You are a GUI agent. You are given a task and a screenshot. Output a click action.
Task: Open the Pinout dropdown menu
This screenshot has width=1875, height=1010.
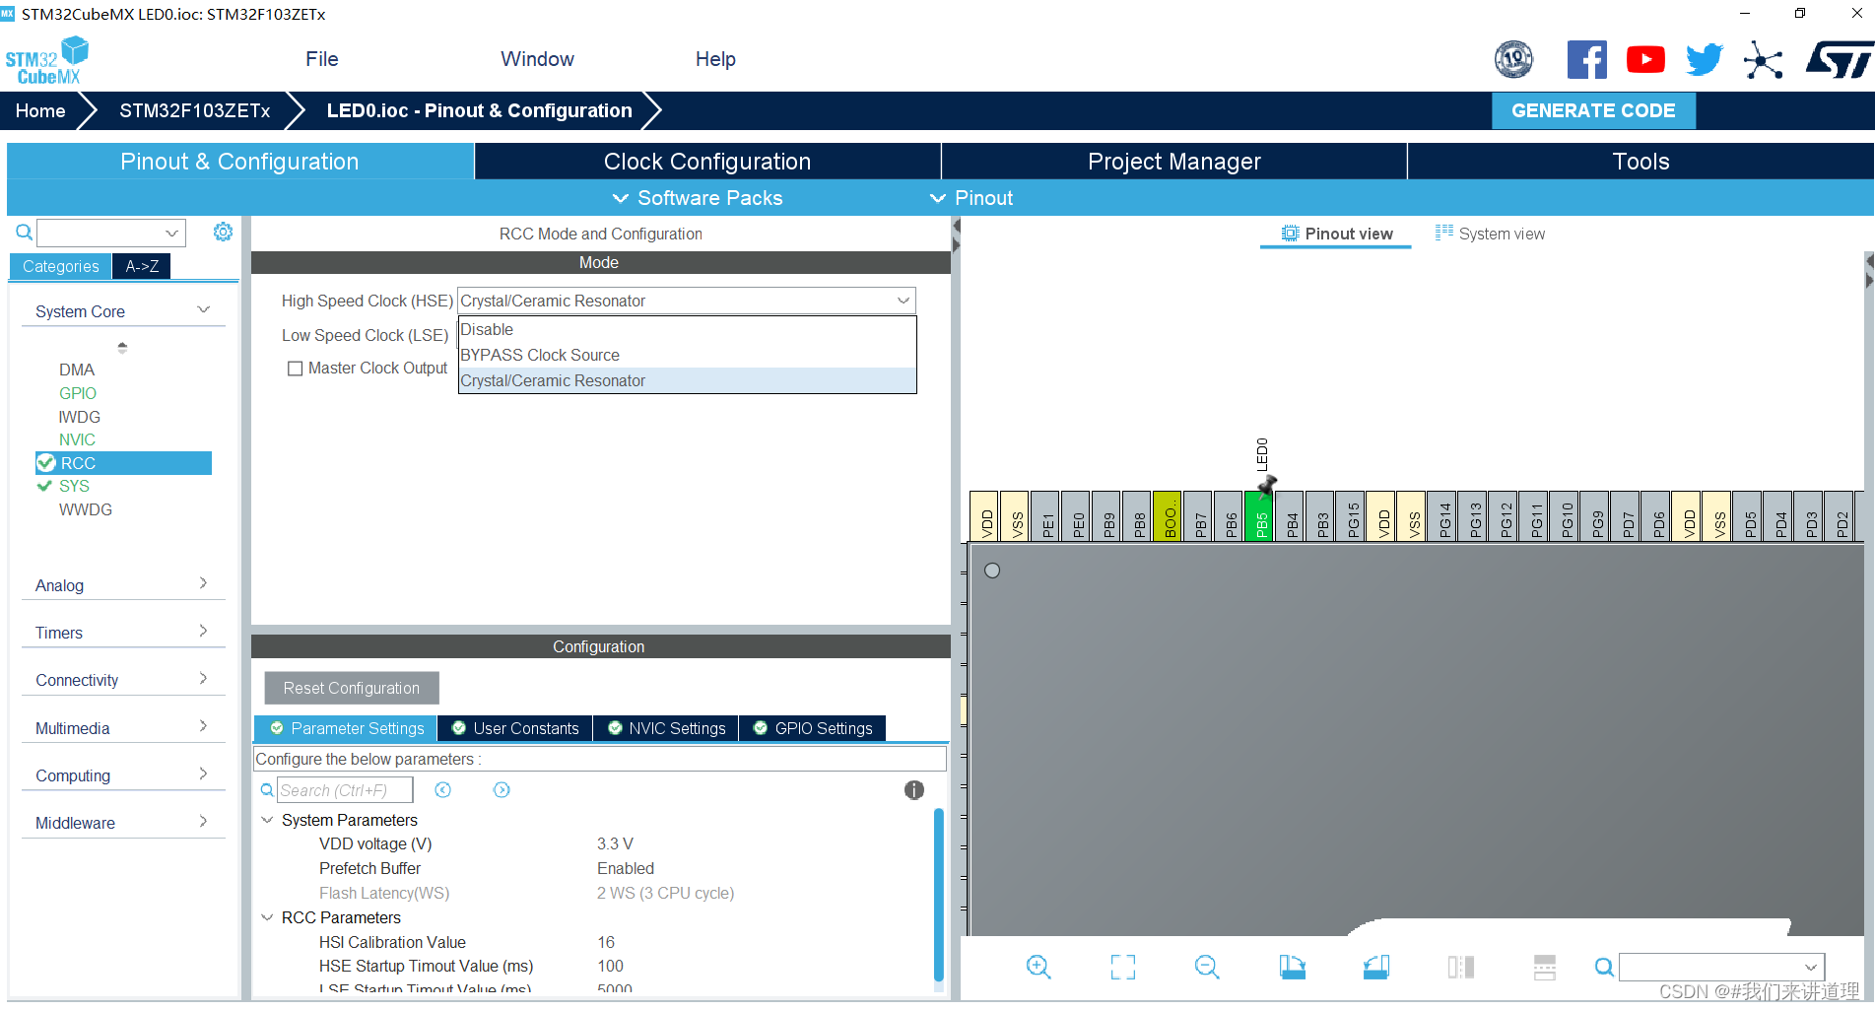(971, 198)
